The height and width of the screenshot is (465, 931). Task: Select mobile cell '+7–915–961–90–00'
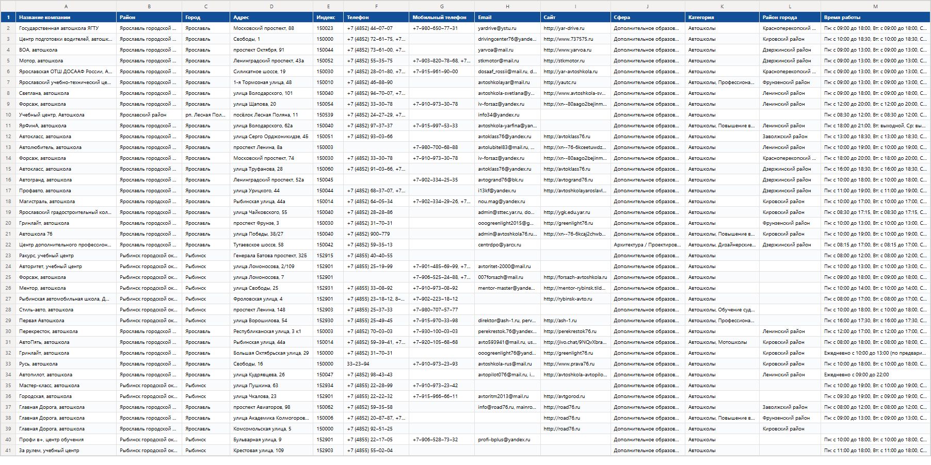pos(442,72)
